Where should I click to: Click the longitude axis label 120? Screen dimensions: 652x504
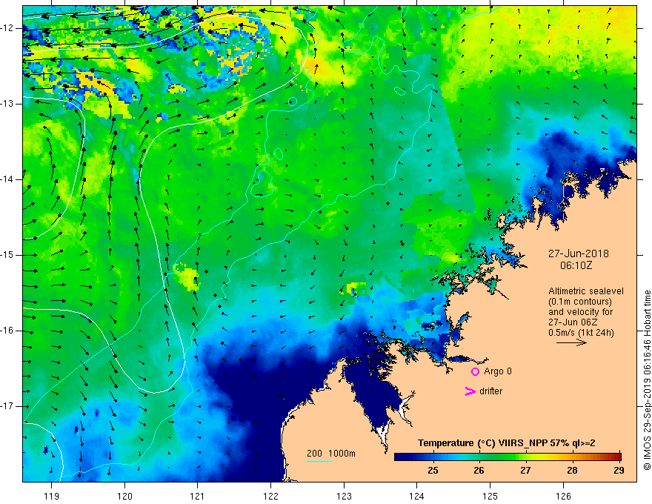(x=124, y=496)
